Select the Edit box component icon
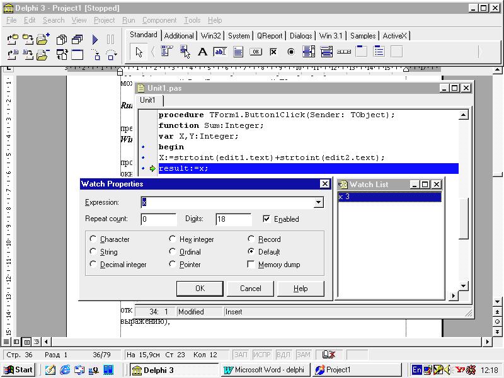504x378 pixels. point(220,52)
